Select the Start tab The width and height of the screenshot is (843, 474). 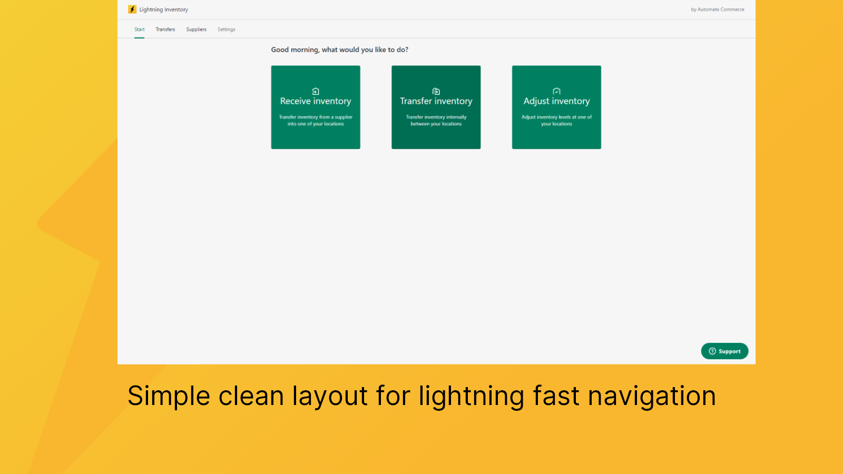click(139, 29)
